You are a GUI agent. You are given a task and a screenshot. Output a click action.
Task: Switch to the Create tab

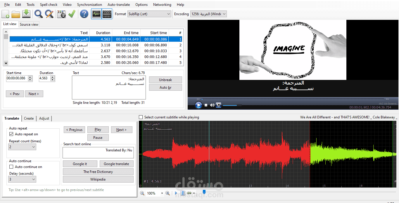(x=29, y=118)
